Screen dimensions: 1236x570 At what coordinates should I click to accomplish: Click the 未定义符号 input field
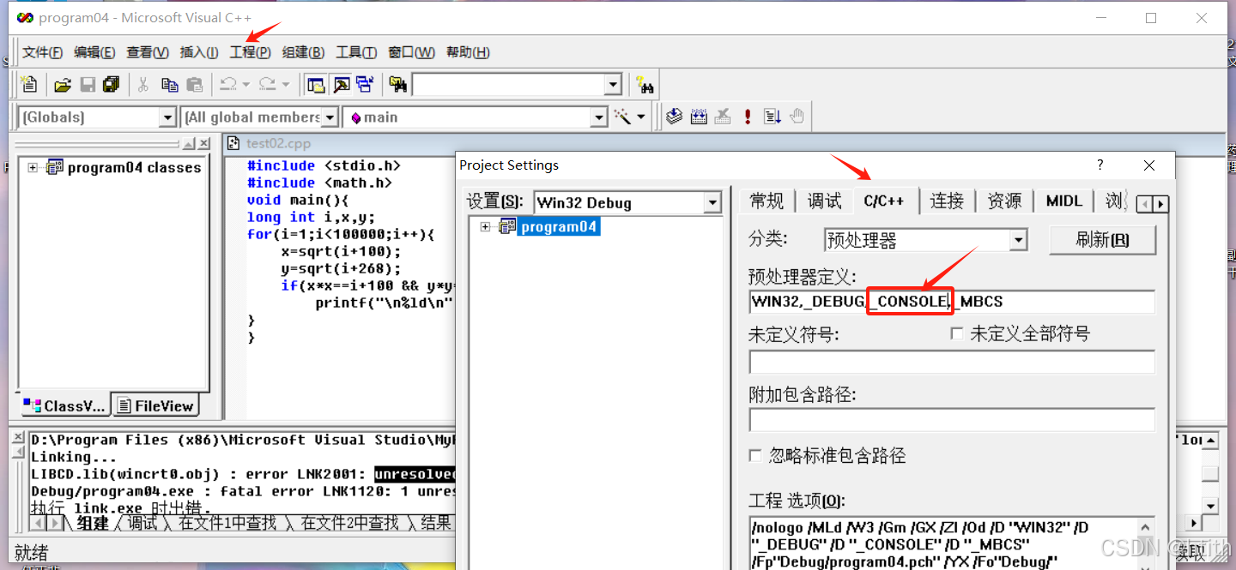[x=952, y=363]
